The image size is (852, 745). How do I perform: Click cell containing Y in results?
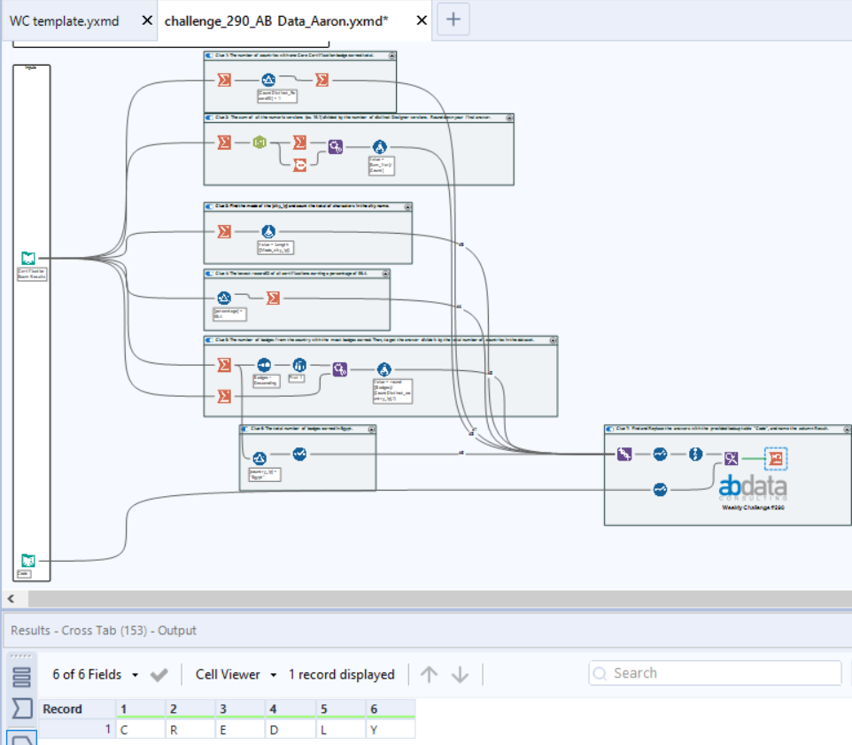click(x=391, y=730)
